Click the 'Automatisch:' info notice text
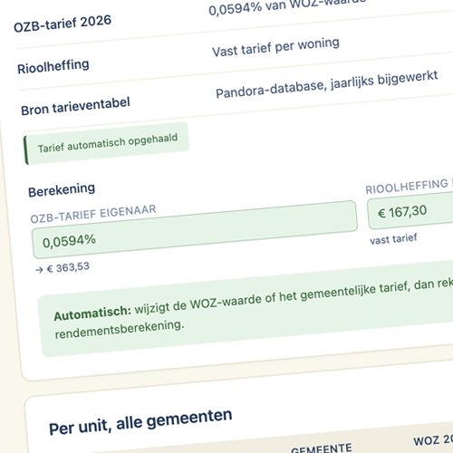 pos(92,313)
